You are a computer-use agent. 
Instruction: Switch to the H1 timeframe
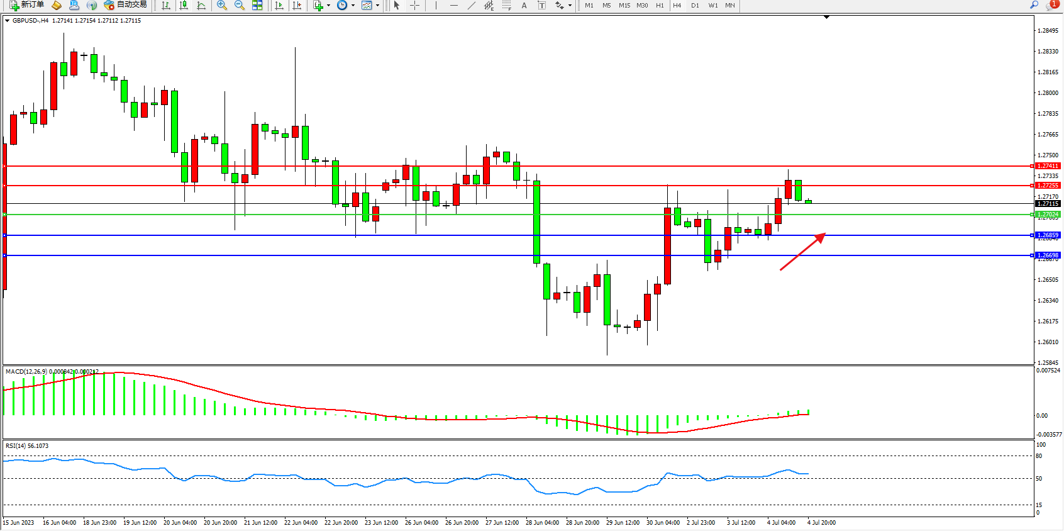(x=660, y=5)
